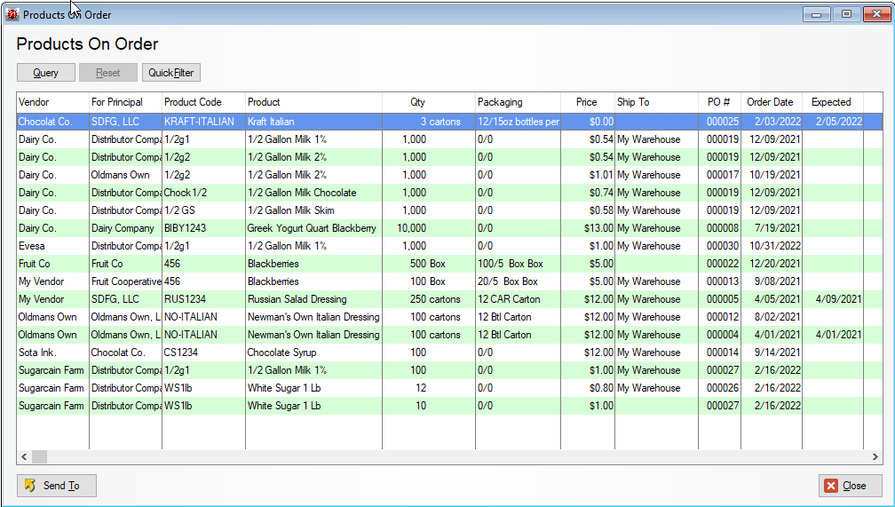Image resolution: width=895 pixels, height=507 pixels.
Task: Click the horizontal scrollbar left arrow
Action: click(24, 456)
